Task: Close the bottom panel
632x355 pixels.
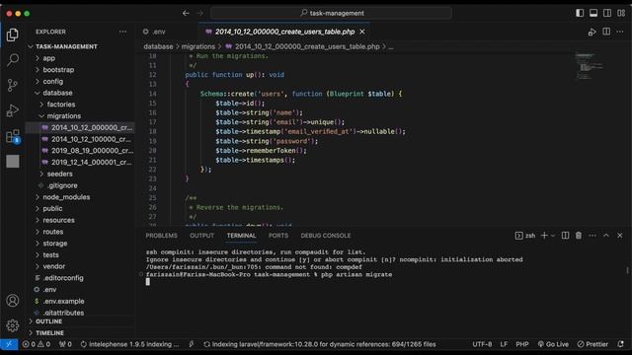Action: (619, 236)
